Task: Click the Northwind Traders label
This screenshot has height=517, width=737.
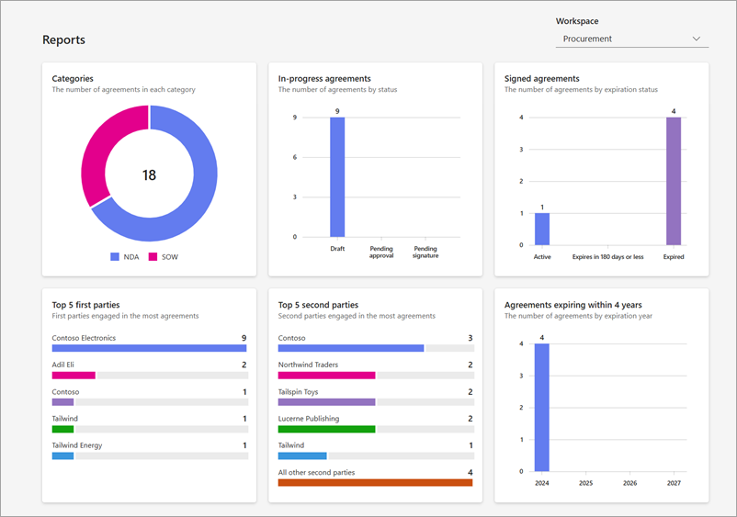Action: coord(308,365)
